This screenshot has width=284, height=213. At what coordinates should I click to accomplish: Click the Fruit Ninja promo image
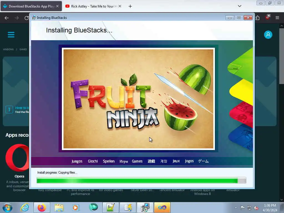[138, 99]
